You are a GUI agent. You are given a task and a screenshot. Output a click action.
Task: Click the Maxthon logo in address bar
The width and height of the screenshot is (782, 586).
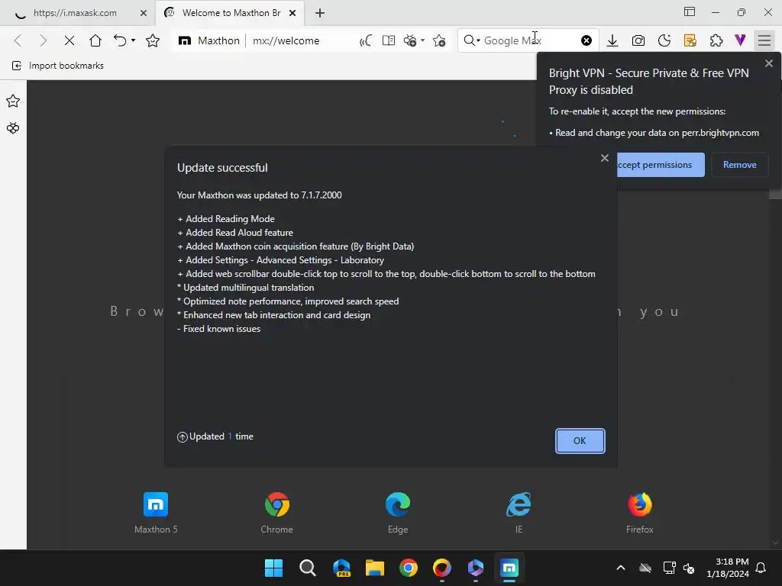pyautogui.click(x=185, y=40)
